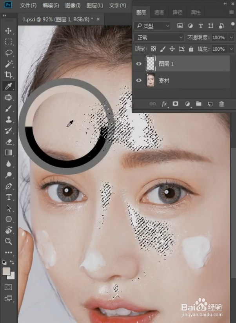Viewport: 236px width, 323px height.
Task: Expand the 填充 fill slider arrow
Action: point(231,49)
